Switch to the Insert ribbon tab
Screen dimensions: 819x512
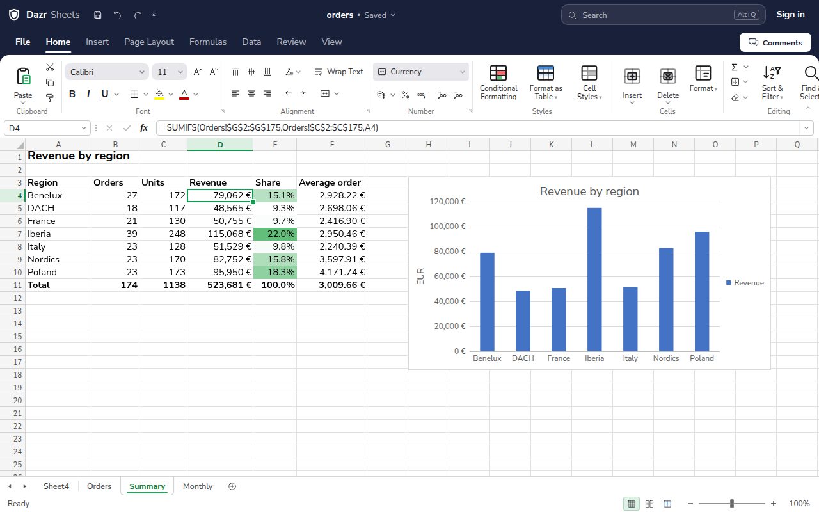coord(97,42)
